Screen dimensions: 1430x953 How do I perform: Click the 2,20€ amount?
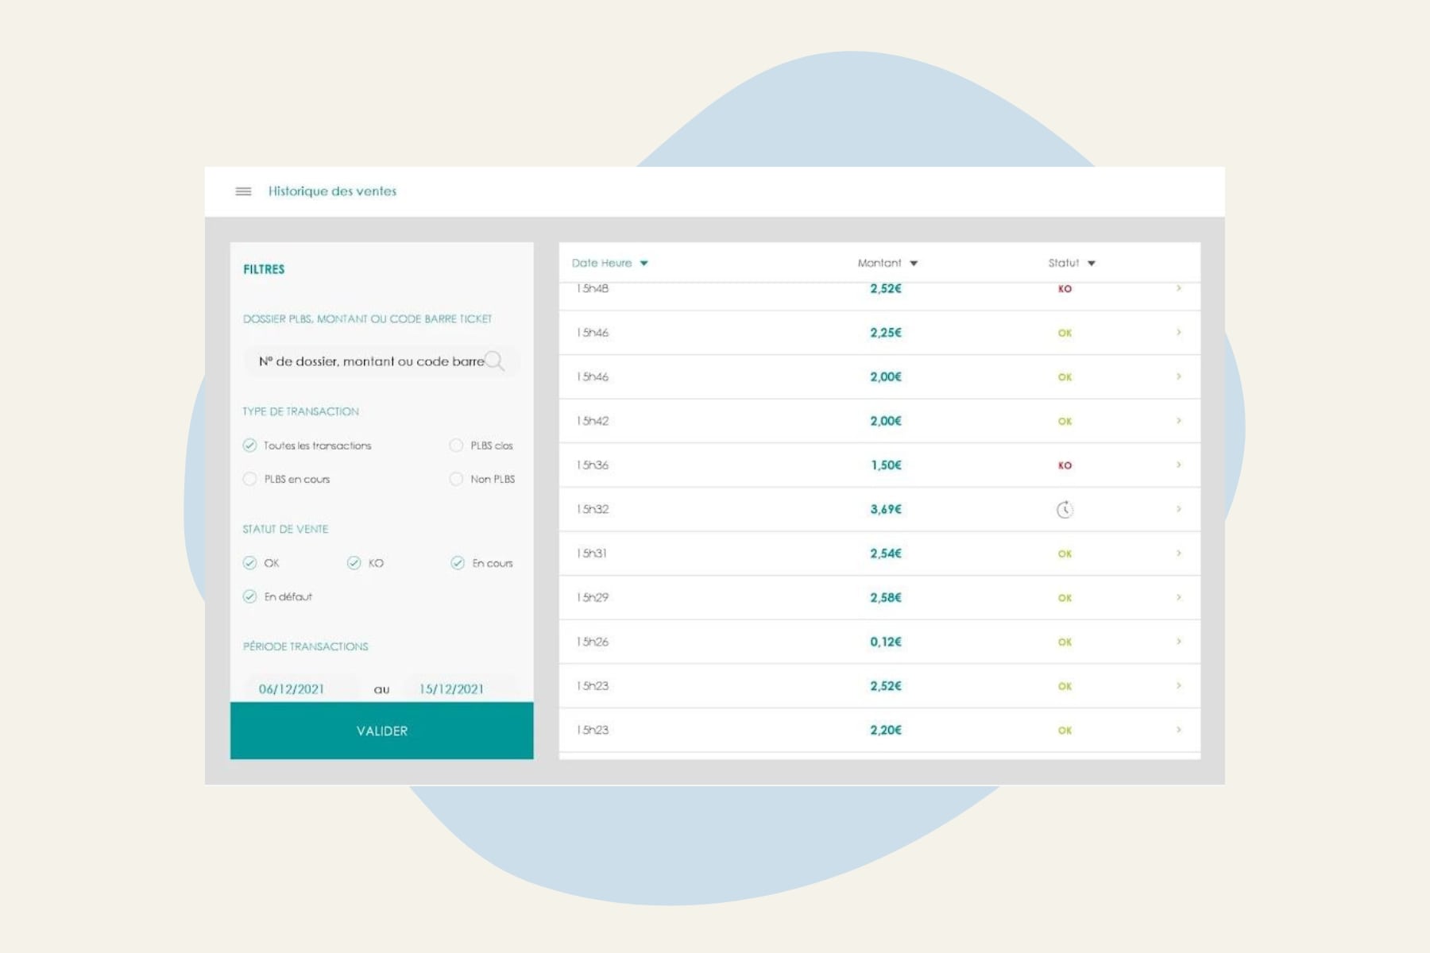pyautogui.click(x=886, y=730)
